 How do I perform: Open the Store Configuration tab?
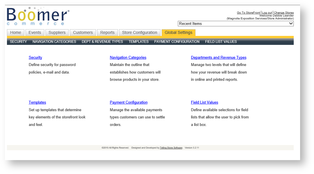[x=140, y=32]
